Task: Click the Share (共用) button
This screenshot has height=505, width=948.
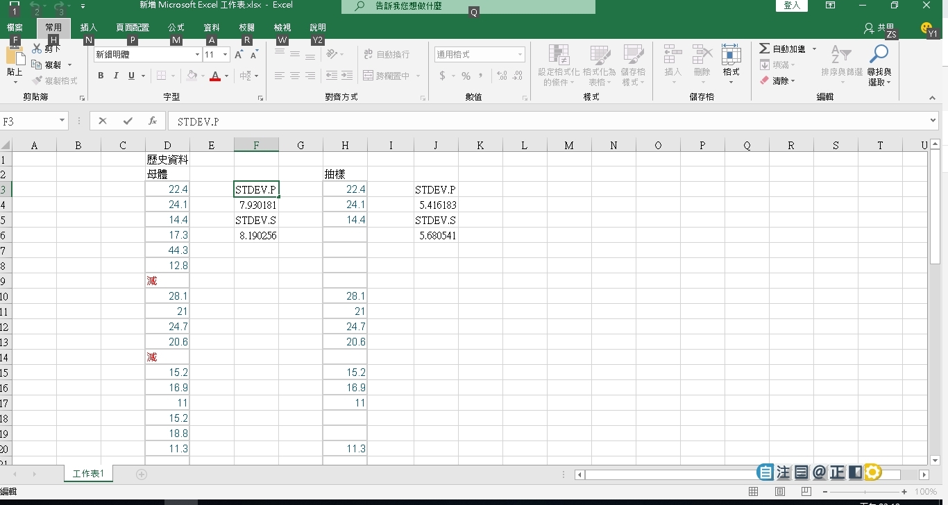Action: tap(879, 28)
